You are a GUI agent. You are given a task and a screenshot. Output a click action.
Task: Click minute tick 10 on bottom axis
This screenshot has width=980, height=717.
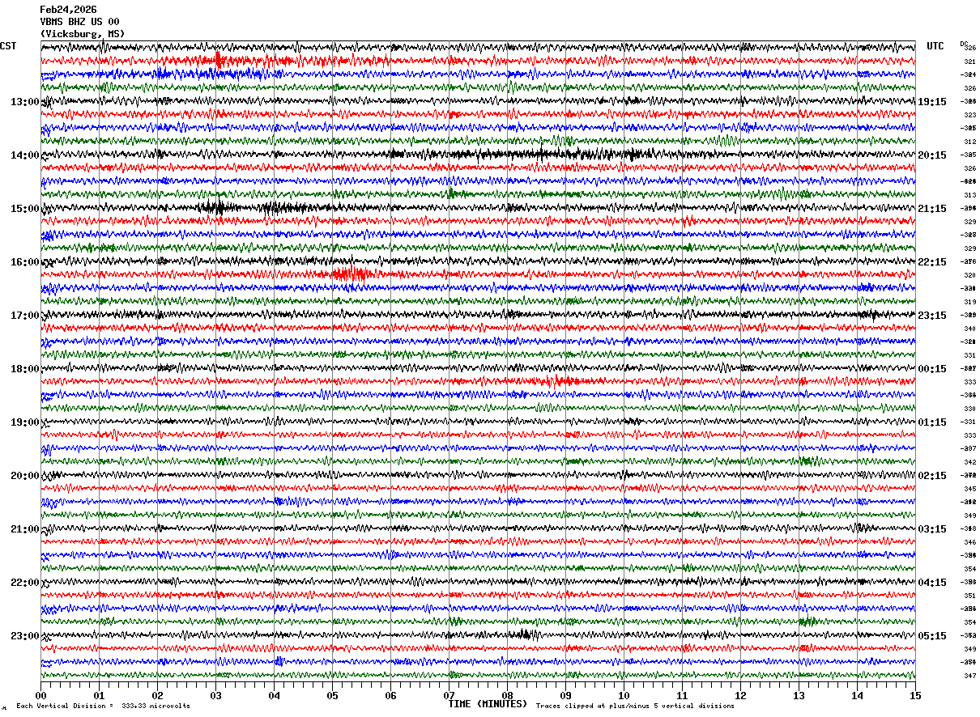(x=624, y=695)
